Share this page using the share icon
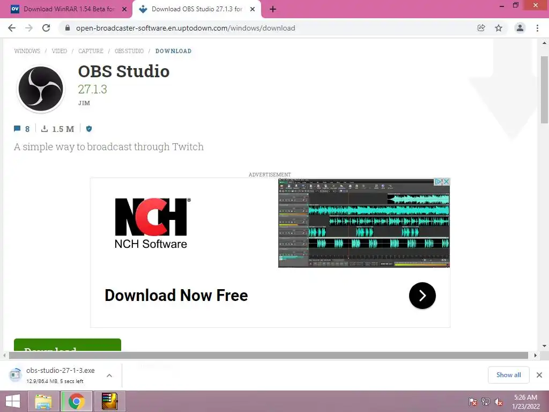 [481, 28]
